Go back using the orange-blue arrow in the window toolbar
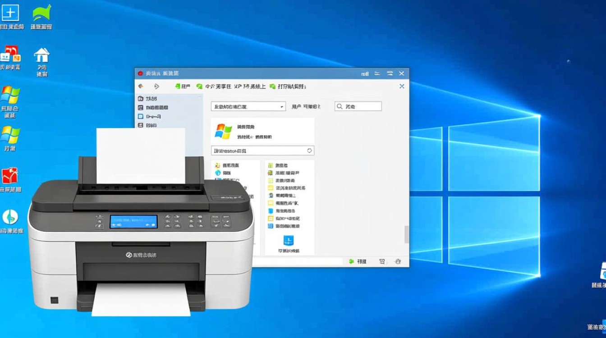606x338 pixels. coord(141,86)
